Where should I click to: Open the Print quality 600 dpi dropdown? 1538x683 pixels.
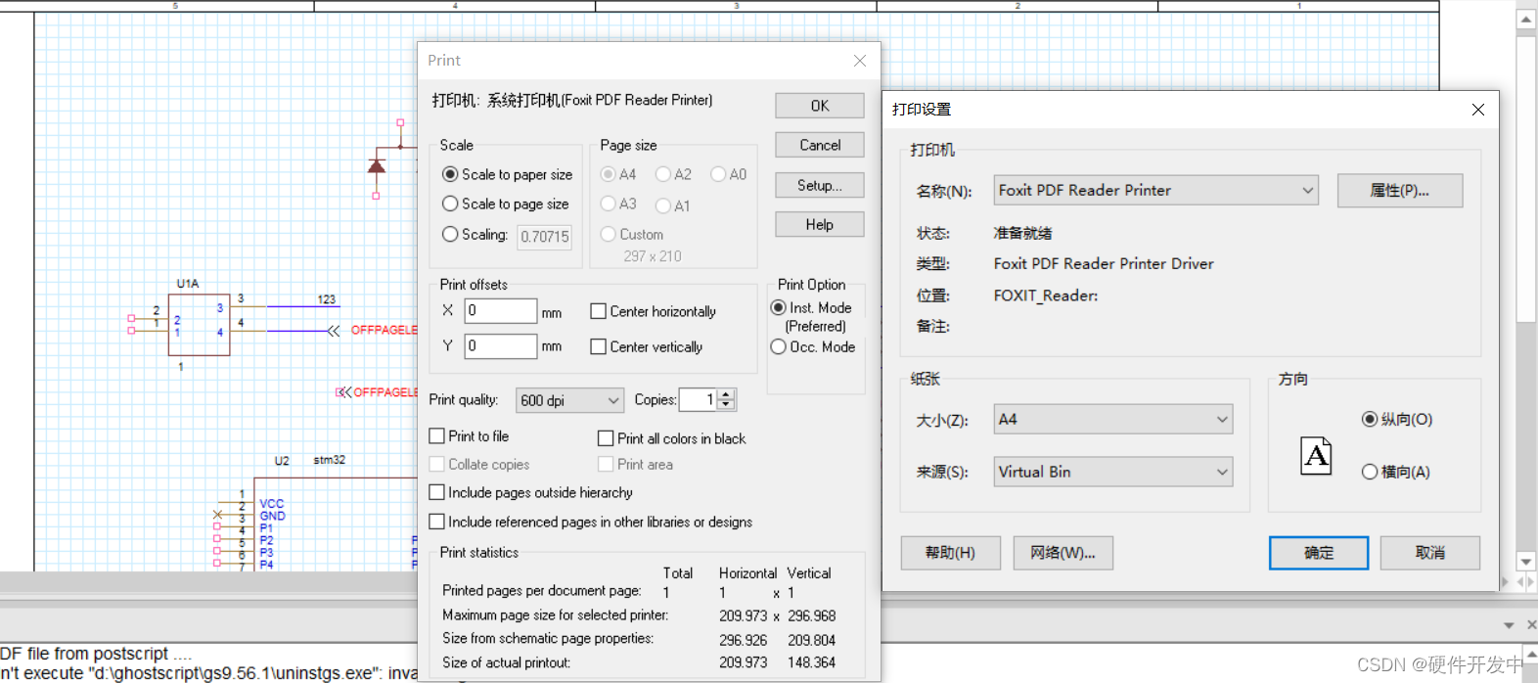pyautogui.click(x=569, y=400)
